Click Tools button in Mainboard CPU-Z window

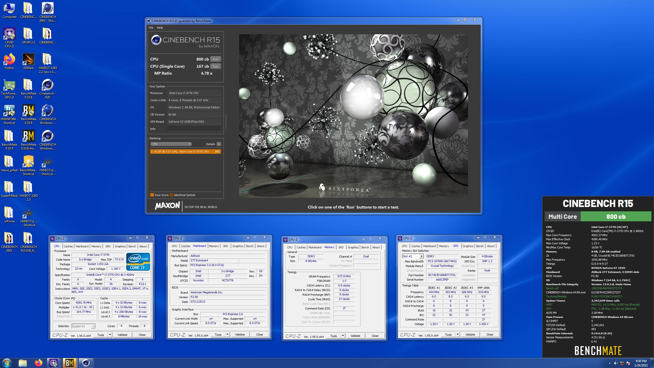(x=218, y=335)
